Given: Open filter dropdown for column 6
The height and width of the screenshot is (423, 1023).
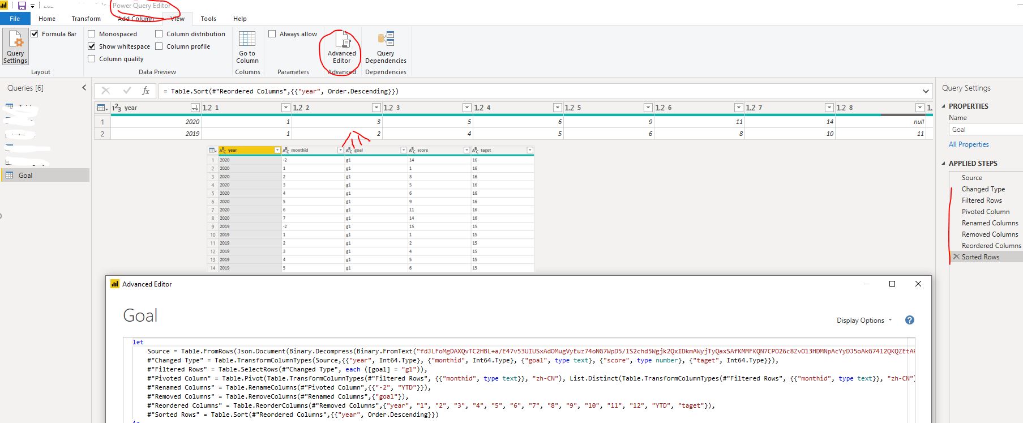Looking at the screenshot, I should coord(739,108).
